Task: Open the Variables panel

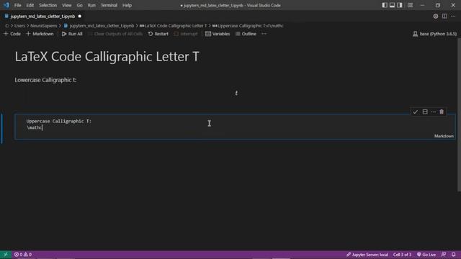Action: 218,34
